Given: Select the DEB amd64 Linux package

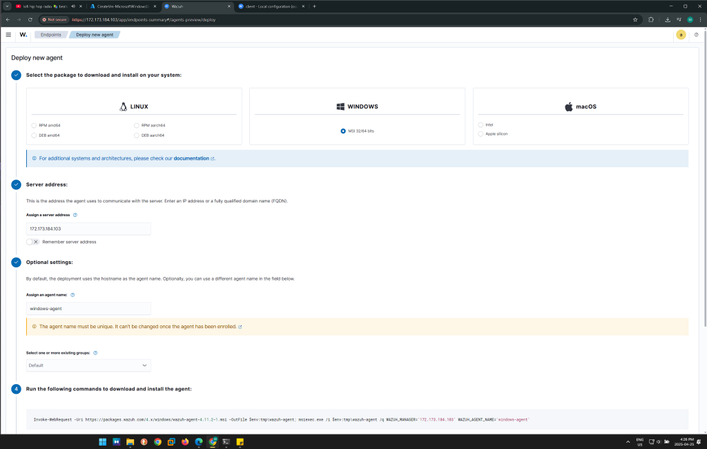Looking at the screenshot, I should (x=34, y=135).
